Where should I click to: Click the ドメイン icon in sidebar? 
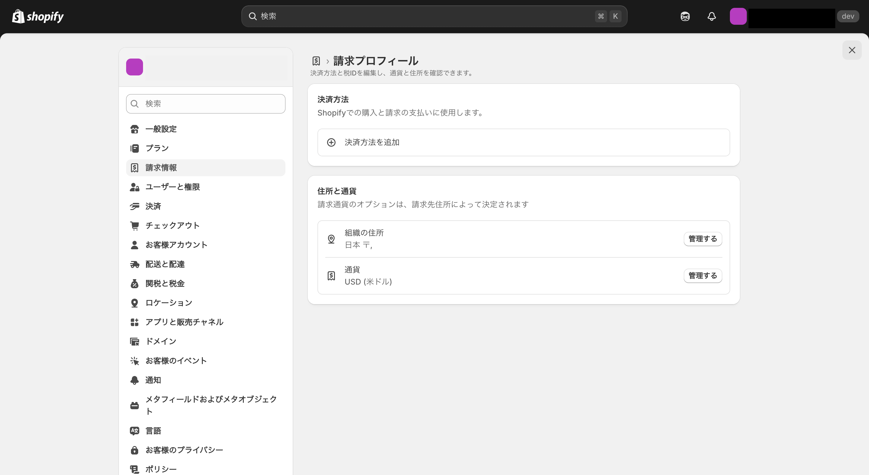(134, 341)
